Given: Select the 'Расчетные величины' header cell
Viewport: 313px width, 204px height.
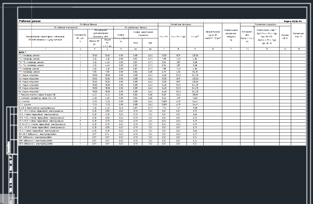Looking at the screenshot, I should click(x=181, y=25).
